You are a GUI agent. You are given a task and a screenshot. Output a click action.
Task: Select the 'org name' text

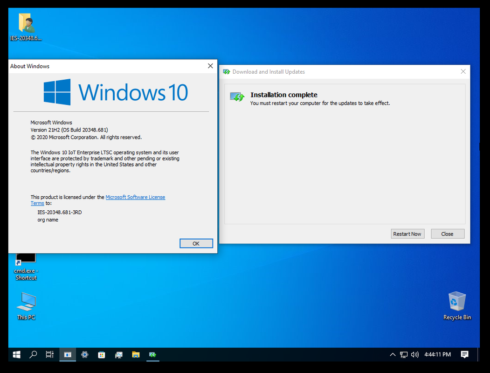tap(48, 220)
